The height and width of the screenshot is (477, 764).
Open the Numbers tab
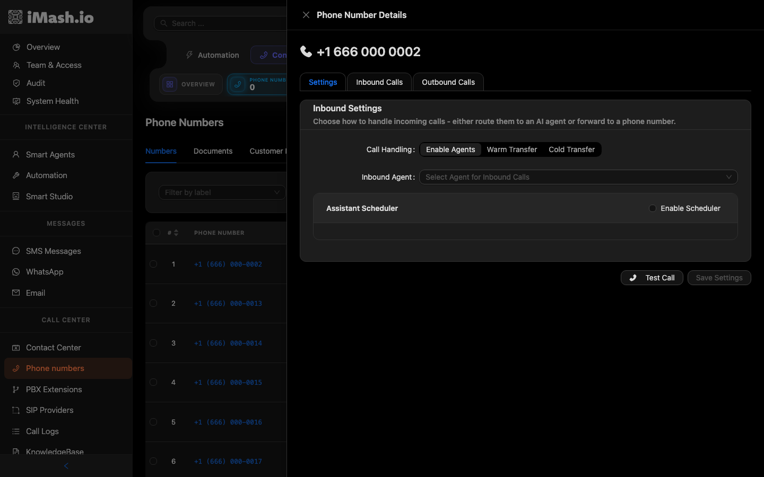(161, 151)
